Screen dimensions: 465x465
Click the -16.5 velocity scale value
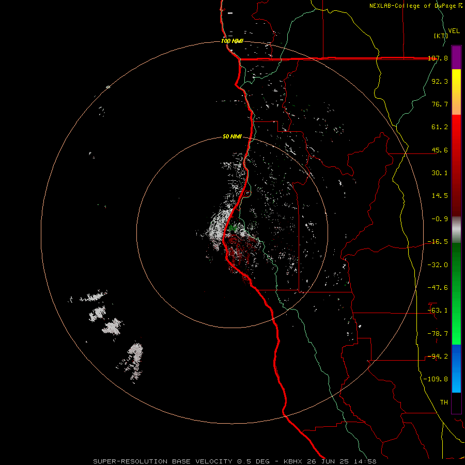click(438, 242)
